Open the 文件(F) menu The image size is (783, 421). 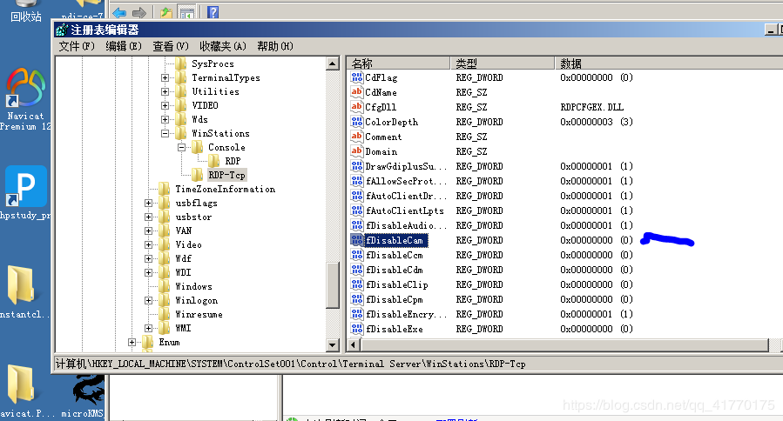pyautogui.click(x=77, y=46)
